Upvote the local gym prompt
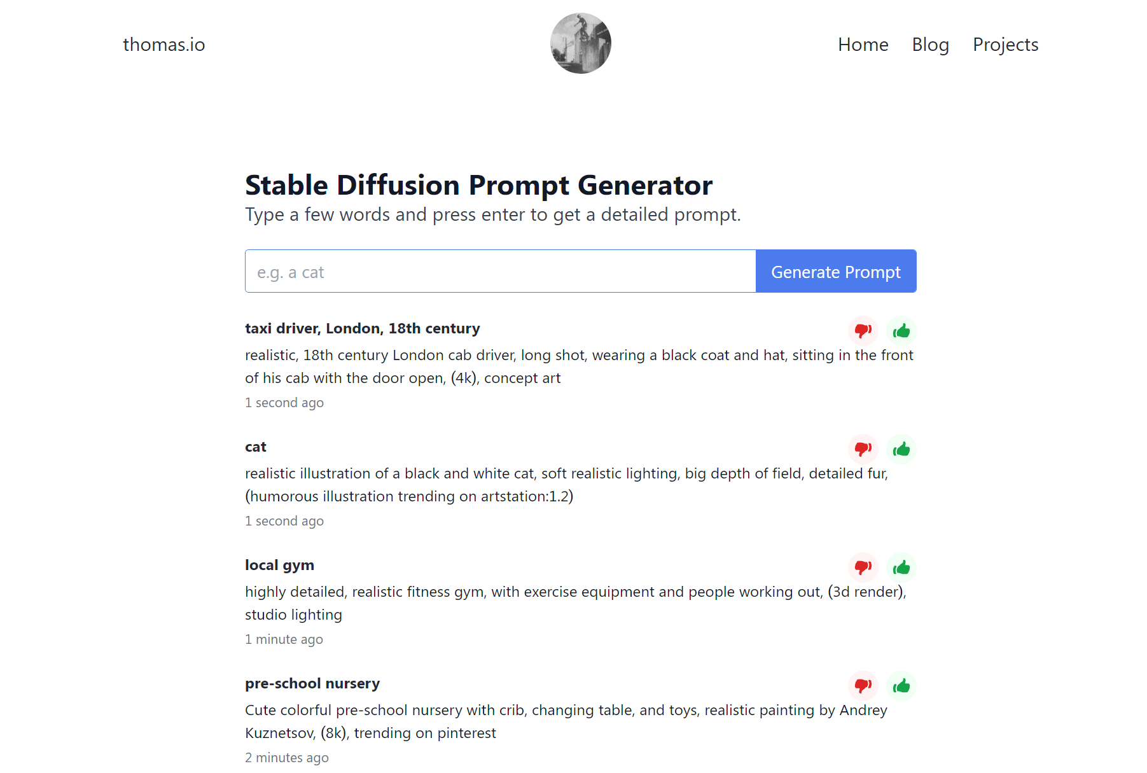1147x773 pixels. [x=901, y=568]
